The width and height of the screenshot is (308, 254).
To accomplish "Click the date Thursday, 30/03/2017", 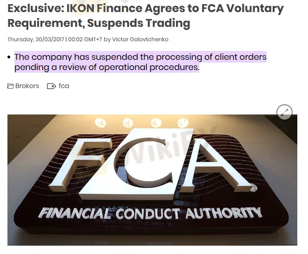I will coord(36,39).
